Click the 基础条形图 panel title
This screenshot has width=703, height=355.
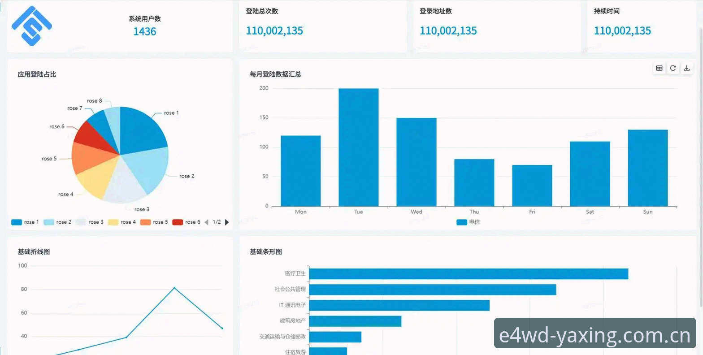[266, 252]
